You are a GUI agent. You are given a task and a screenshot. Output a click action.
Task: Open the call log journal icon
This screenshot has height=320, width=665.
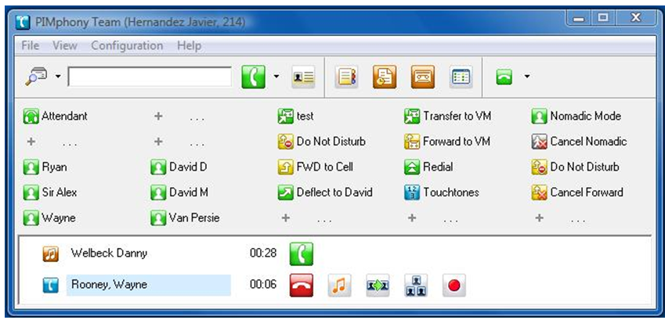(x=385, y=77)
